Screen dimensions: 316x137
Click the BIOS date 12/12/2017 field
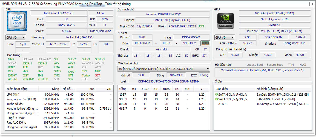coord(145,26)
